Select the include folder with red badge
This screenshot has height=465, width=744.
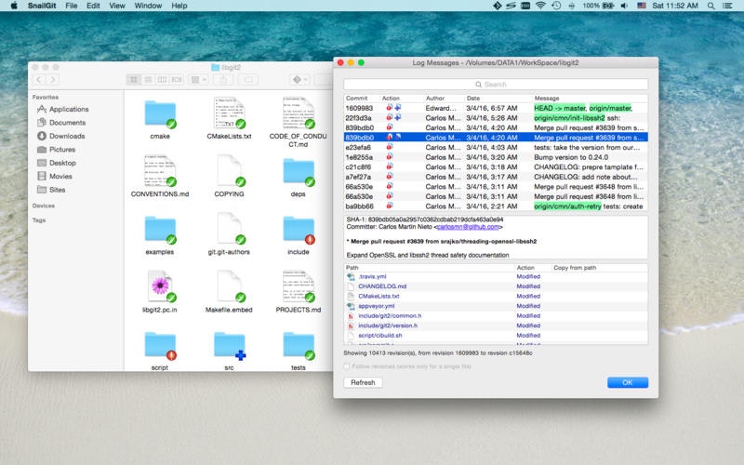click(299, 230)
